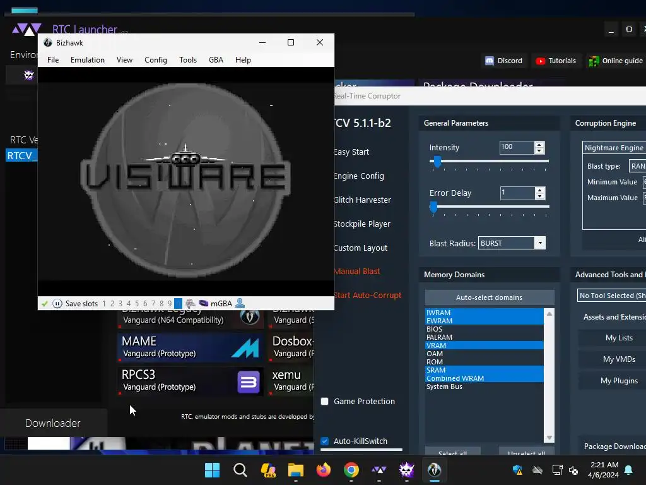Image resolution: width=646 pixels, height=485 pixels.
Task: Select the ROM memory domain
Action: (x=484, y=362)
